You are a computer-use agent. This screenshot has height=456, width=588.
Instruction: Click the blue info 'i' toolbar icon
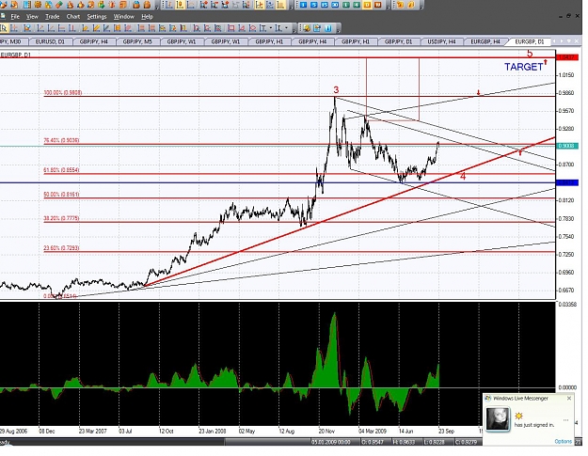328,28
